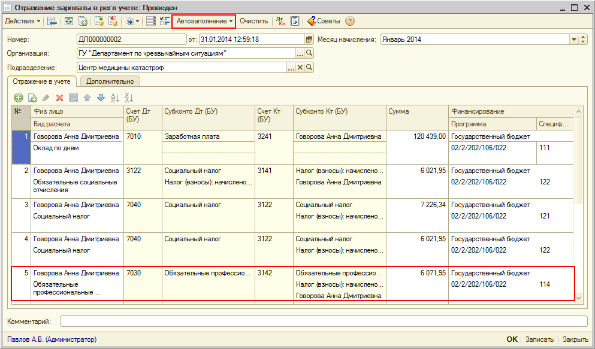Image resolution: width=595 pixels, height=349 pixels.
Task: Open the Действия menu
Action: 23,21
